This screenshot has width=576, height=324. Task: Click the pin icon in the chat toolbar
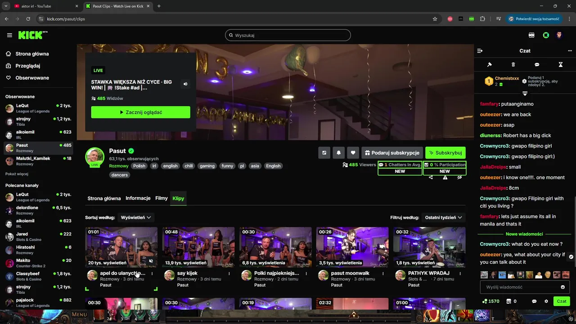[490, 65]
